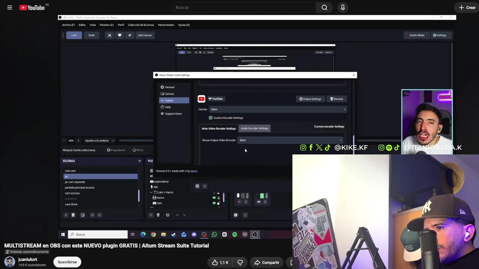479x269 pixels.
Task: Select the 'pc cam izquierda' scene
Action: [x=100, y=182]
